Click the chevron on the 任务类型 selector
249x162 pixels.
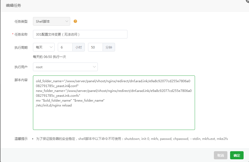coord(67,21)
